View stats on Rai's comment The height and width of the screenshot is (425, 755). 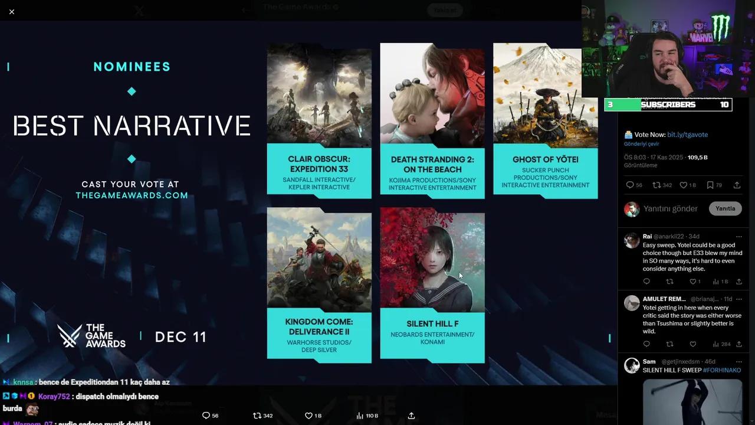720,282
